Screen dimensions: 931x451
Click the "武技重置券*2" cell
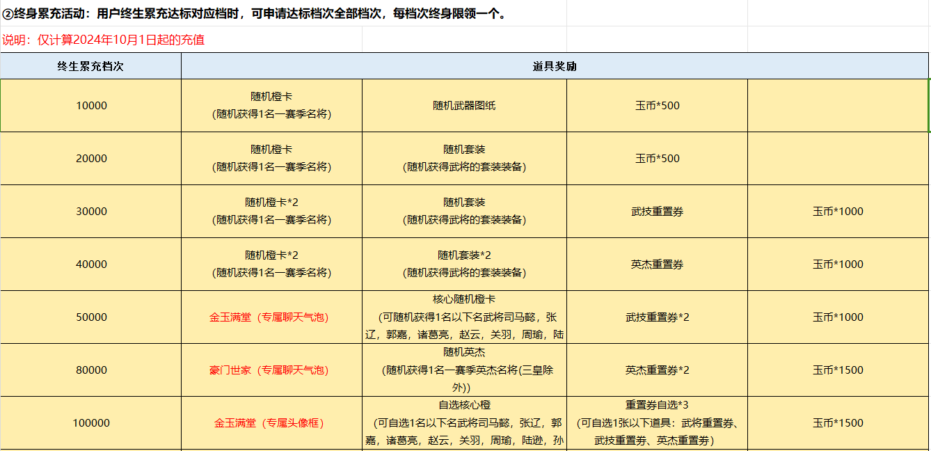tap(657, 317)
